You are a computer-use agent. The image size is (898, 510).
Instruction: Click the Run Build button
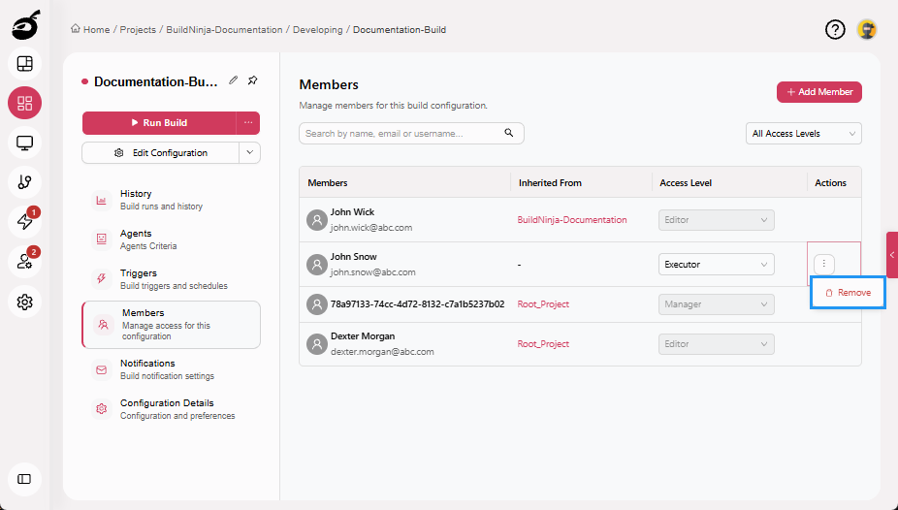point(159,122)
